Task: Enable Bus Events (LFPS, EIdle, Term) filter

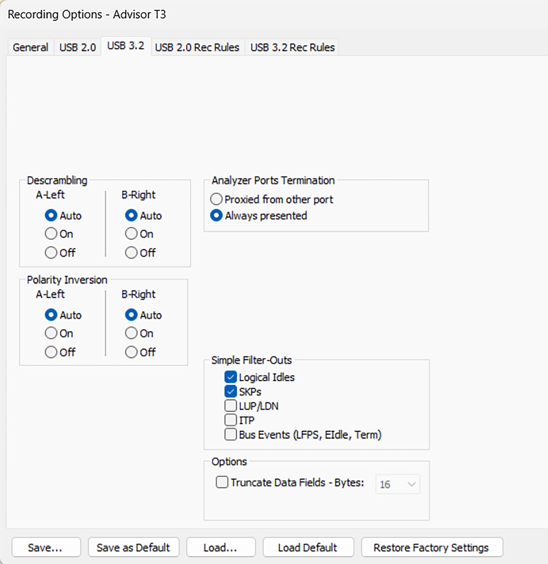Action: pos(230,434)
